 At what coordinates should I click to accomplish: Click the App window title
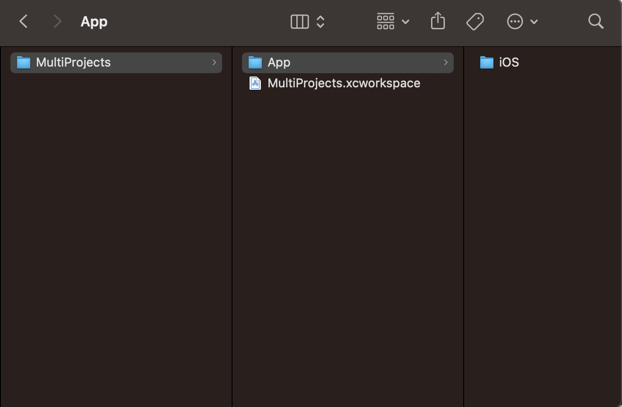94,22
